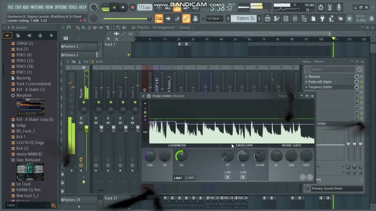Switch to LIMIT tab in Fruity Limiter
The width and height of the screenshot is (376, 211).
178,178
